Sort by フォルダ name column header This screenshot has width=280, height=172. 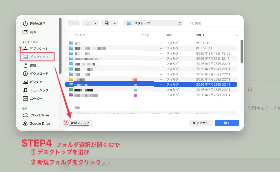click(80, 35)
